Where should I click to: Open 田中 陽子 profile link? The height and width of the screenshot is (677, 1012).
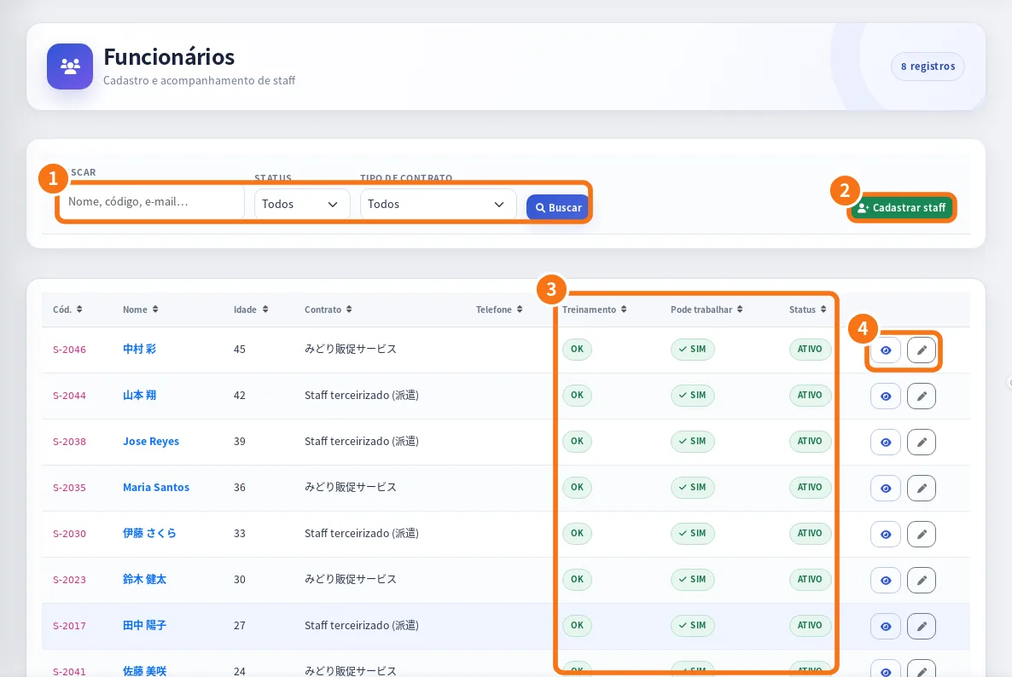(x=144, y=626)
